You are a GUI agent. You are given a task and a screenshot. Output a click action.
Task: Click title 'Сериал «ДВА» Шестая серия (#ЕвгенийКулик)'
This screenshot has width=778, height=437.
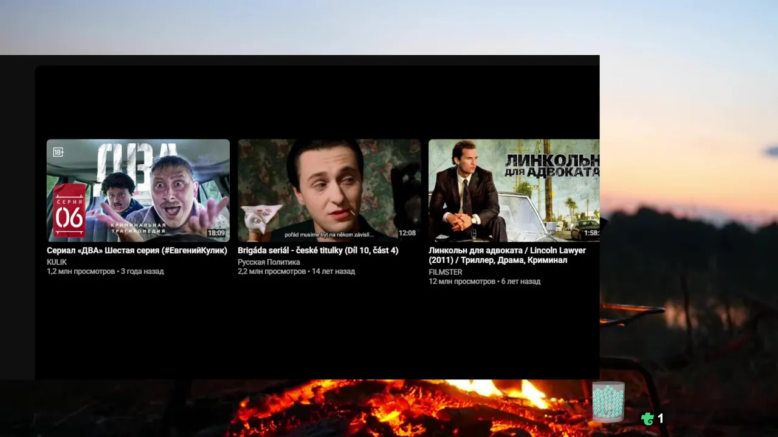pyautogui.click(x=137, y=250)
